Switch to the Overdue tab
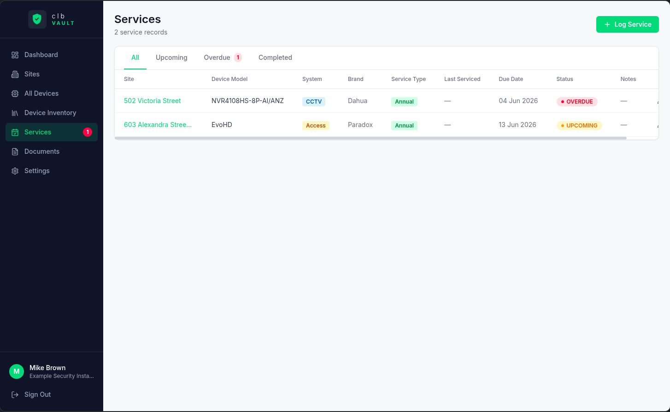Image resolution: width=670 pixels, height=412 pixels. (x=223, y=58)
